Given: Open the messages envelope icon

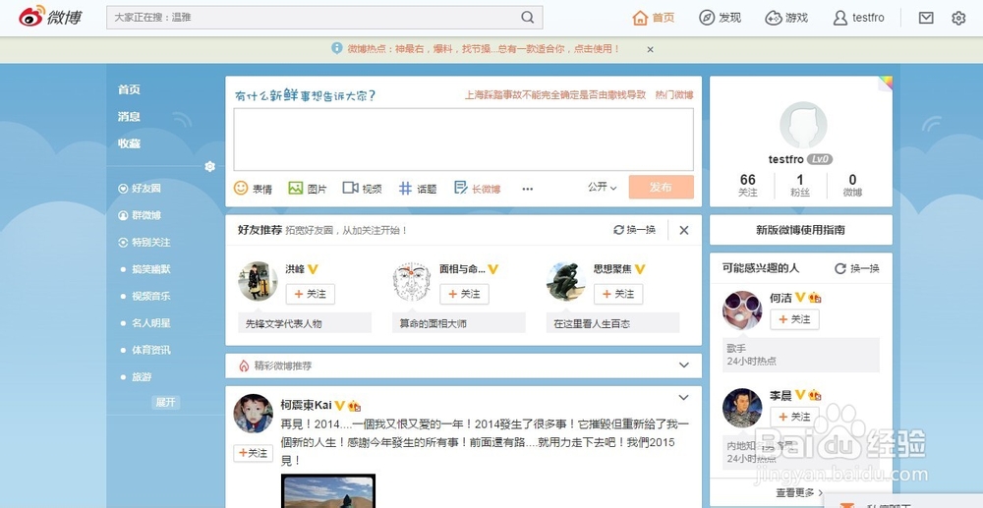Looking at the screenshot, I should pyautogui.click(x=926, y=18).
